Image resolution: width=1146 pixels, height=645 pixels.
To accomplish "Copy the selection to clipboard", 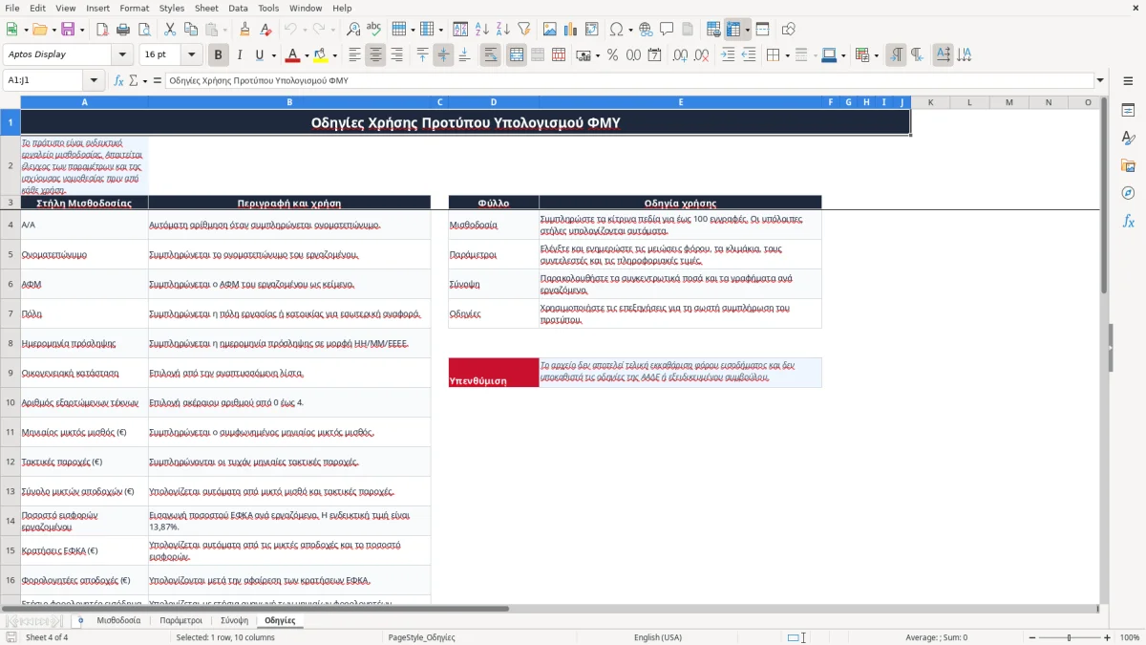I will [x=190, y=30].
